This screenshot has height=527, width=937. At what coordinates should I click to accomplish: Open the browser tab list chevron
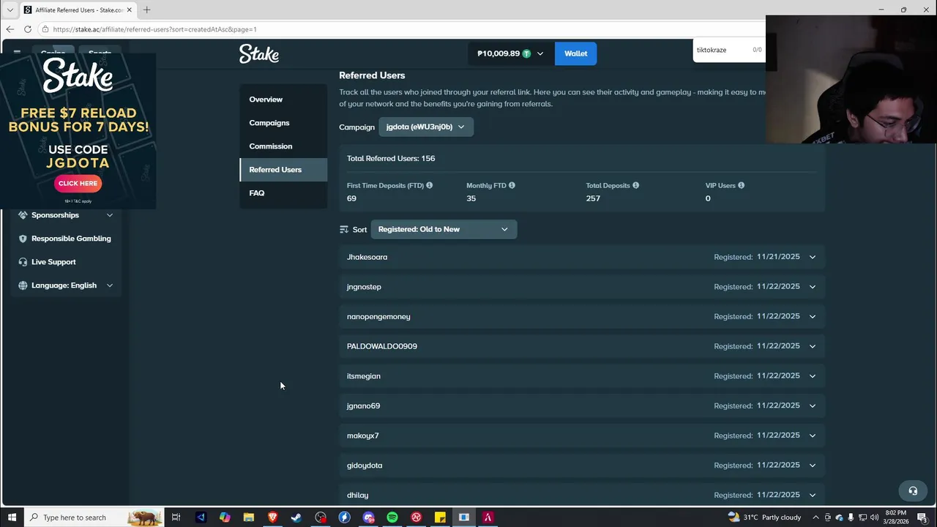tap(10, 10)
